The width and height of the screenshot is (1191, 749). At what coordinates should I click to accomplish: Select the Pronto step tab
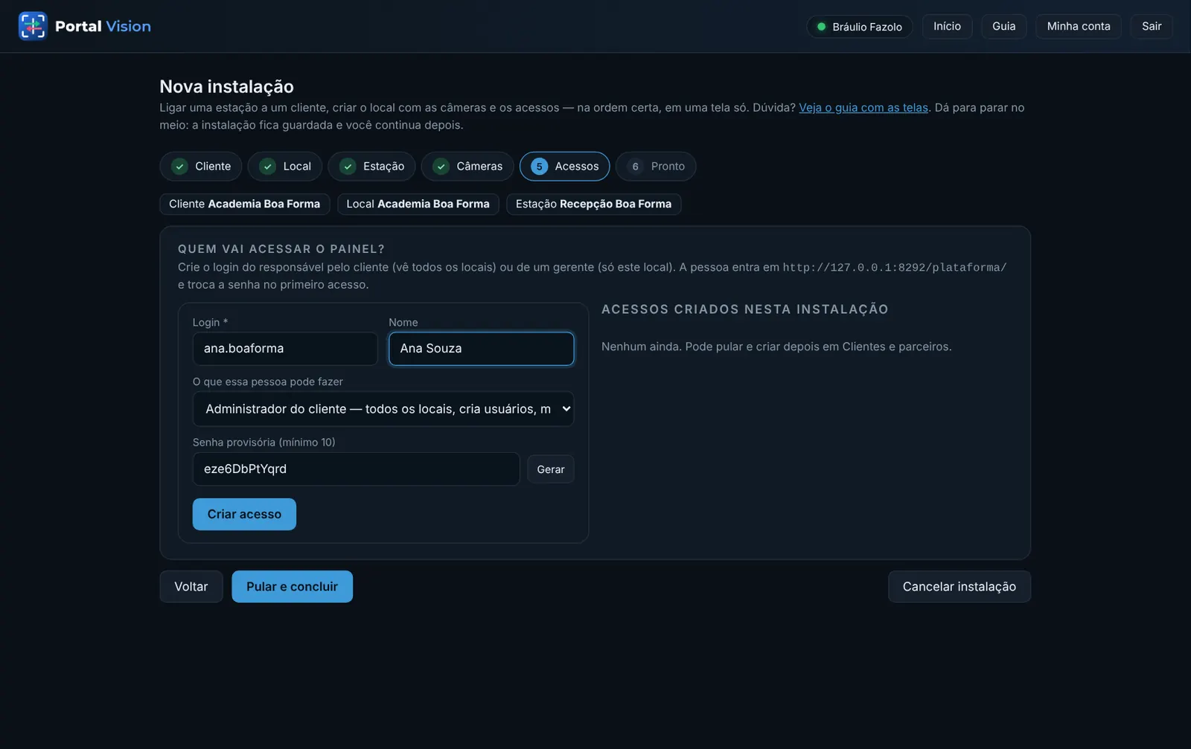(x=656, y=167)
